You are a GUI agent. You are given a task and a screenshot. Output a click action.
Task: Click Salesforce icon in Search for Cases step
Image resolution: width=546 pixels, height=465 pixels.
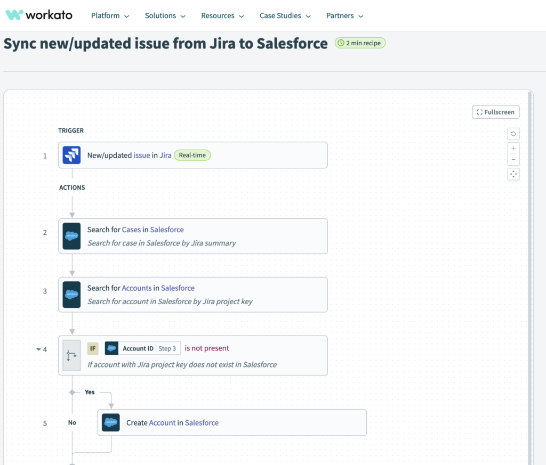tap(71, 236)
